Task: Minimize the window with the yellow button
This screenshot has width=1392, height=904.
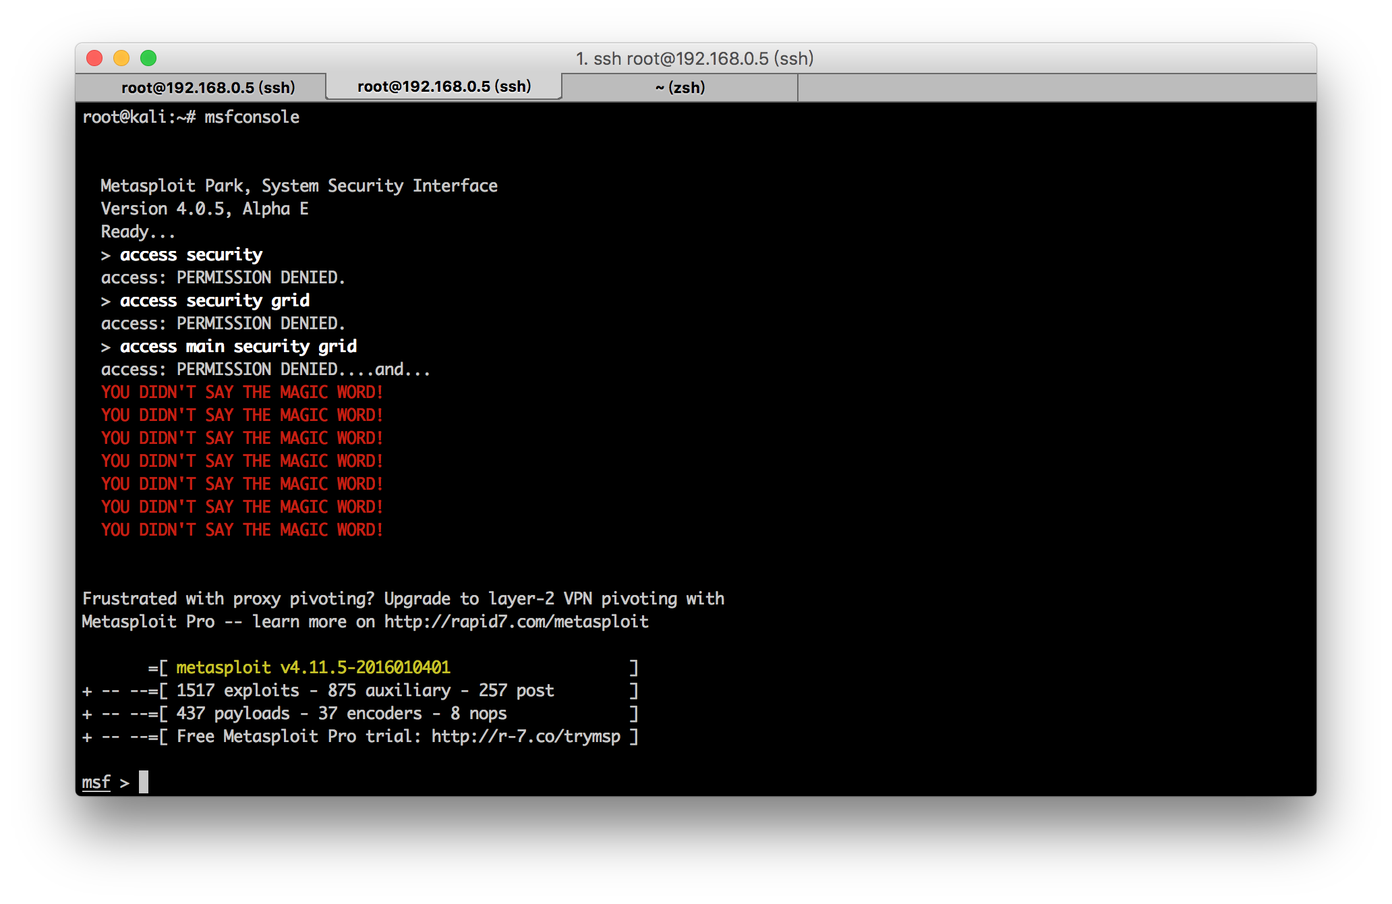Action: (121, 58)
